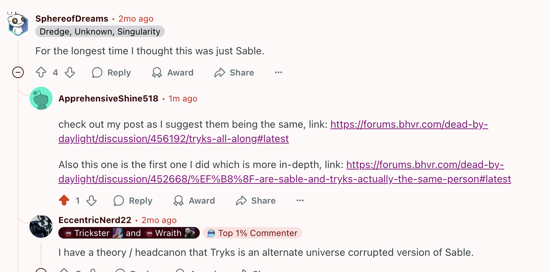
Task: Open the overflow menu on SphereofDreams' comment
Action: pyautogui.click(x=278, y=72)
